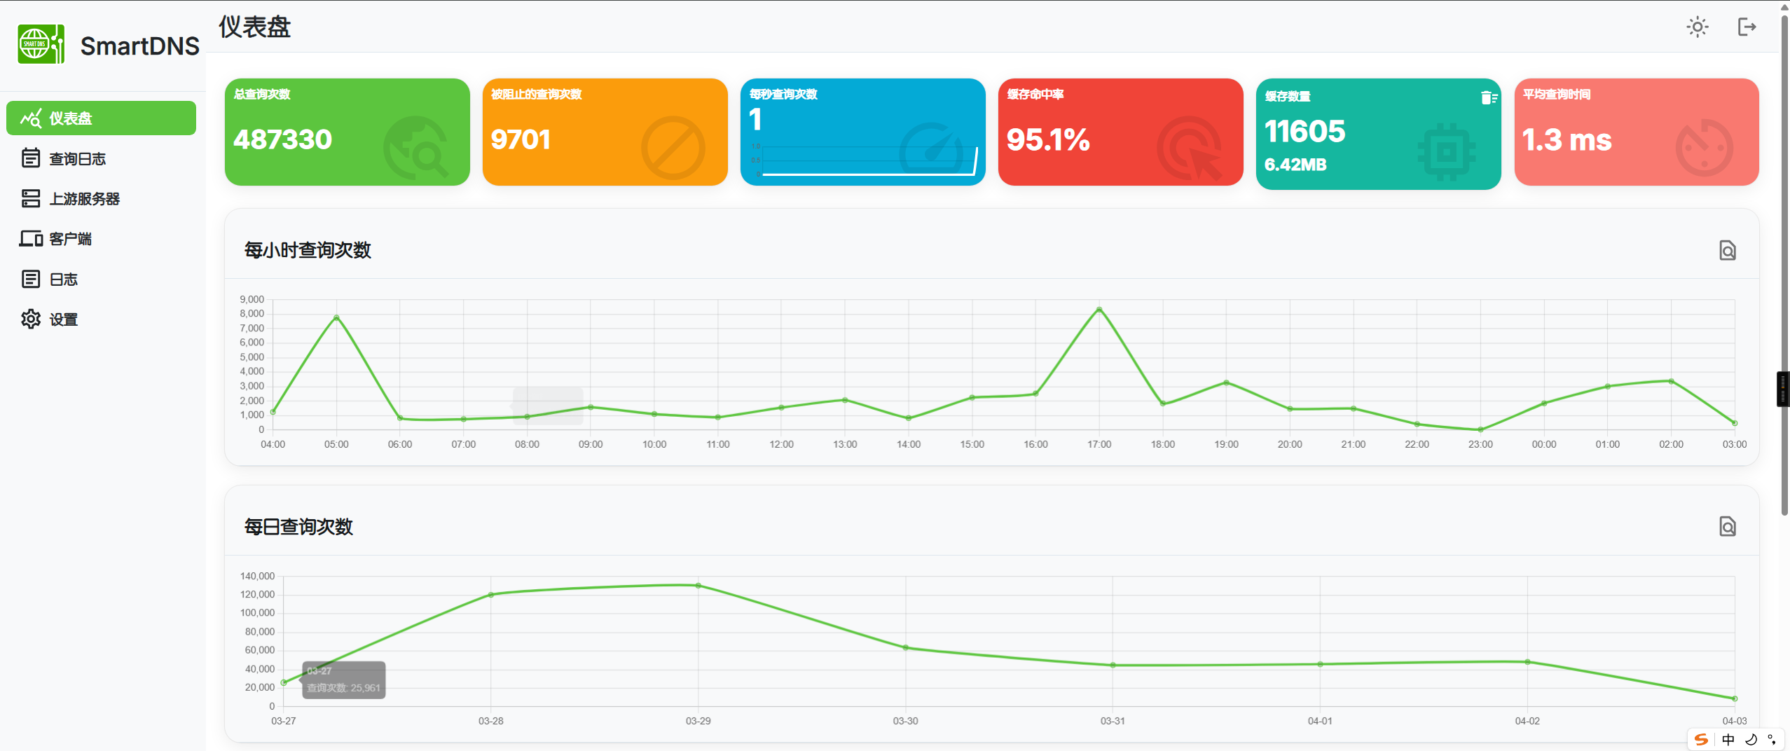The height and width of the screenshot is (751, 1790).
Task: Click the 17:00 peak data point
Action: pyautogui.click(x=1099, y=309)
